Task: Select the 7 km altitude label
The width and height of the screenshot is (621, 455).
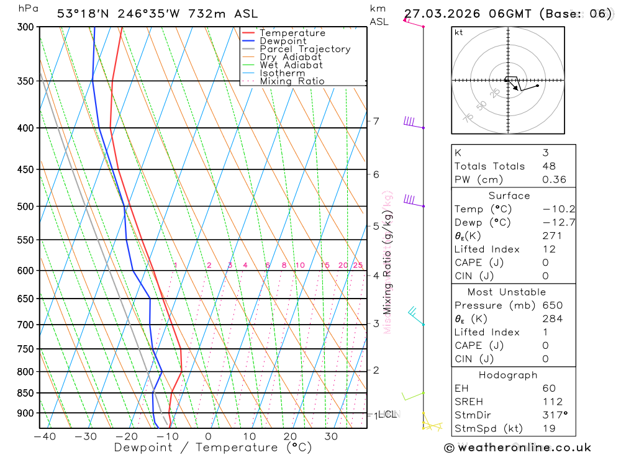Action: click(x=376, y=121)
